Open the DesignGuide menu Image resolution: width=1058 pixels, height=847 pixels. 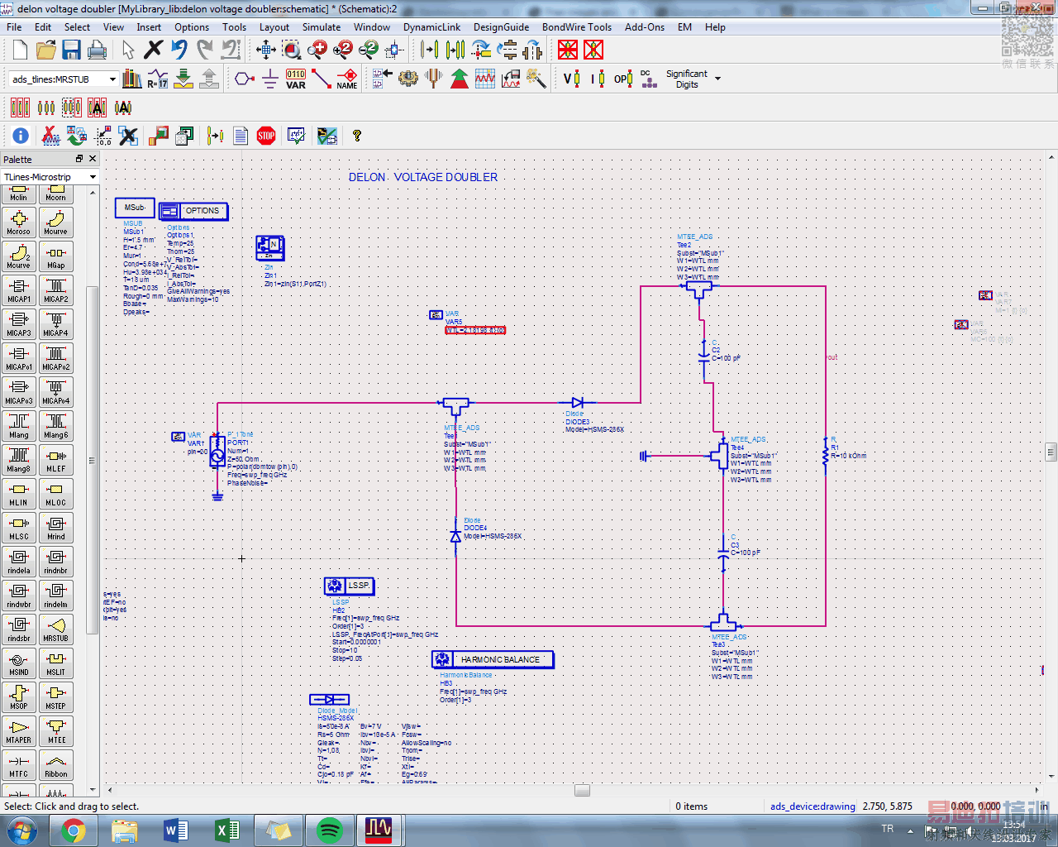(x=501, y=26)
